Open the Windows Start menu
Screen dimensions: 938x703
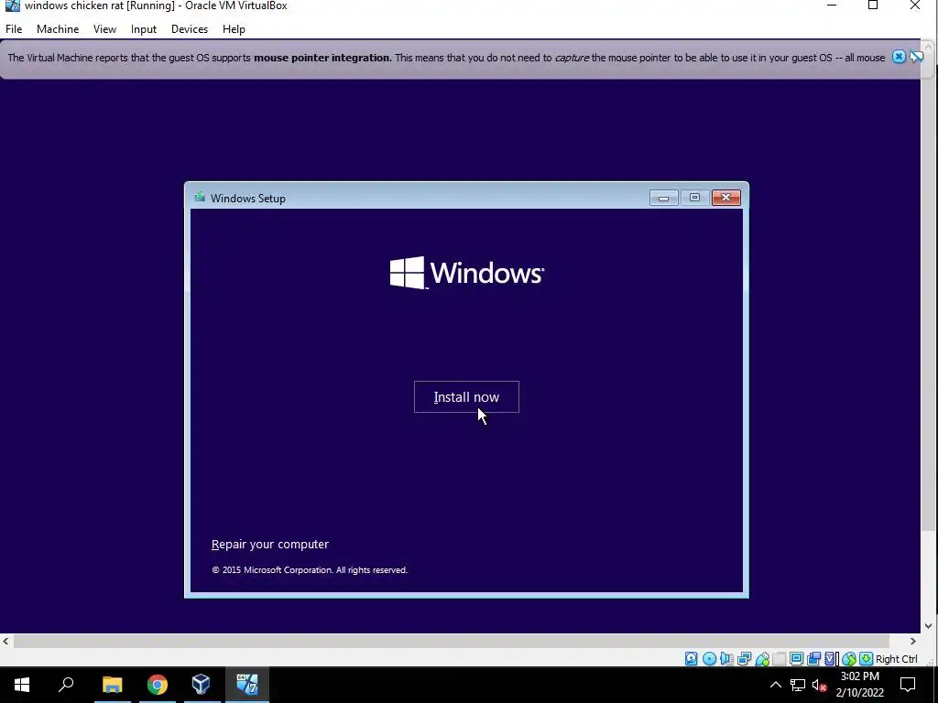22,685
